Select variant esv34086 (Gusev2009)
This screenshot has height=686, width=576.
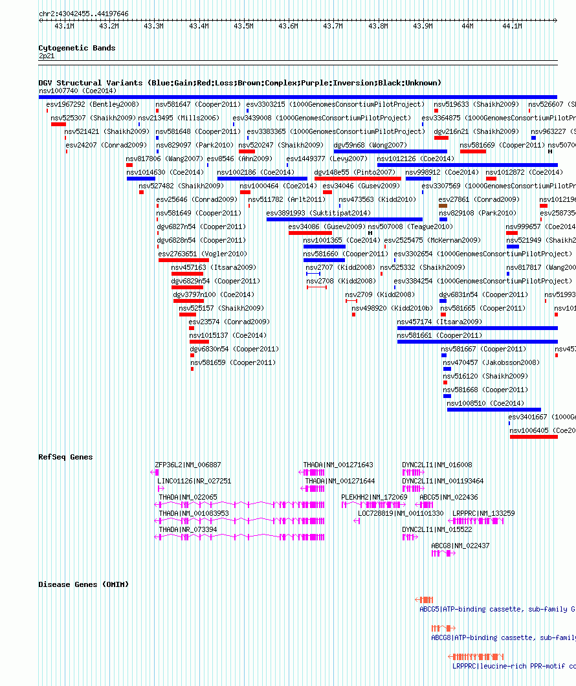point(327,227)
